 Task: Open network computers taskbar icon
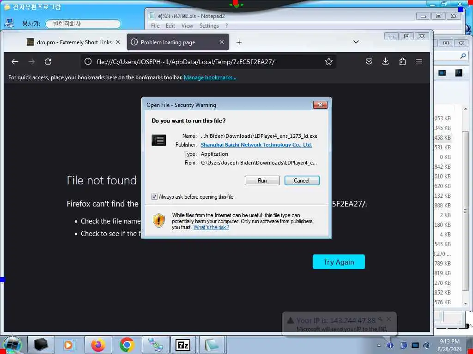pyautogui.click(x=155, y=345)
